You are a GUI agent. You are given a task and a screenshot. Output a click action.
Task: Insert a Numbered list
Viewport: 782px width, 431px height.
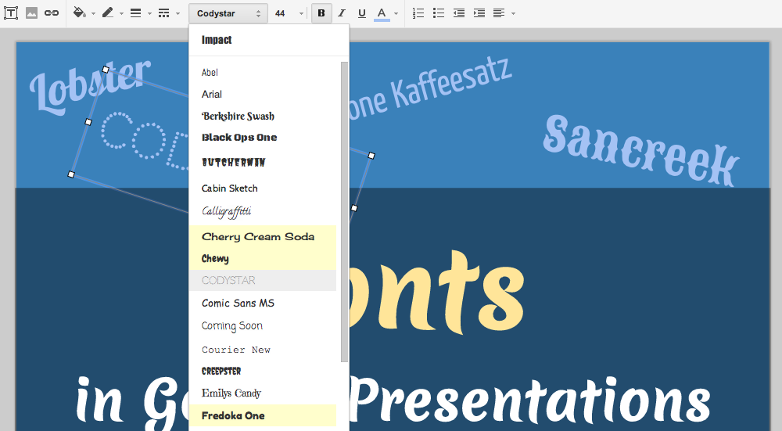[x=418, y=13]
